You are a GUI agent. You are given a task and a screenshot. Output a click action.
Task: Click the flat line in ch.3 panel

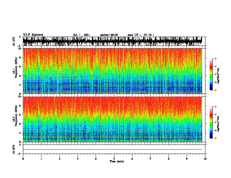pyautogui.click(x=112, y=149)
